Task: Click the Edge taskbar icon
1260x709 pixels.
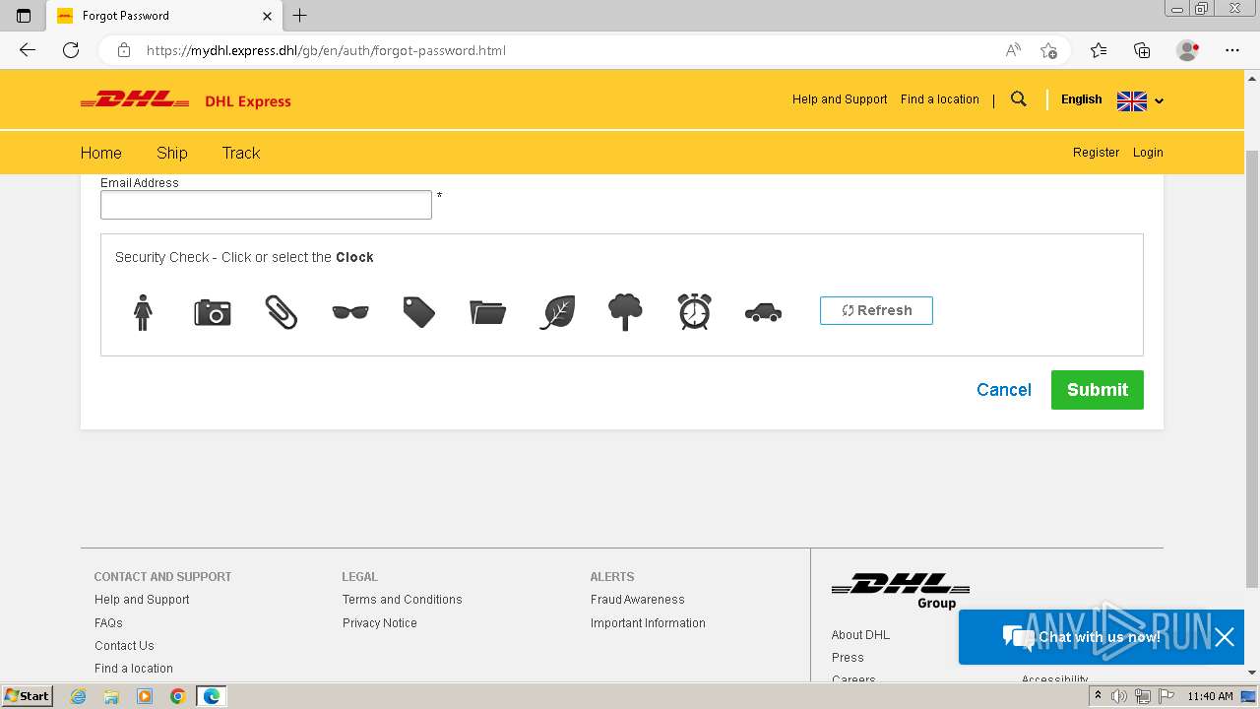Action: [x=212, y=696]
